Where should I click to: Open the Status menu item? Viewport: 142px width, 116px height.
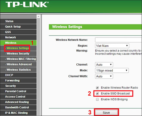18,21
